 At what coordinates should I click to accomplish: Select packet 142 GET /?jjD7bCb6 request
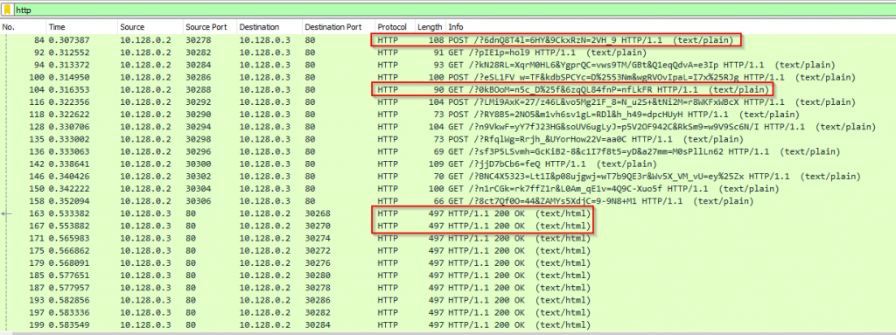448,164
